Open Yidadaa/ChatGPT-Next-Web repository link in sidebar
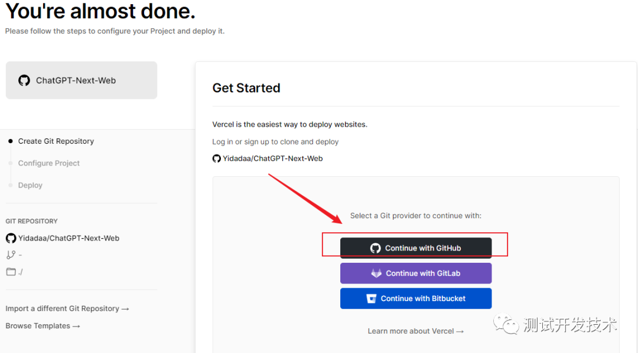638x353 pixels. pyautogui.click(x=69, y=239)
